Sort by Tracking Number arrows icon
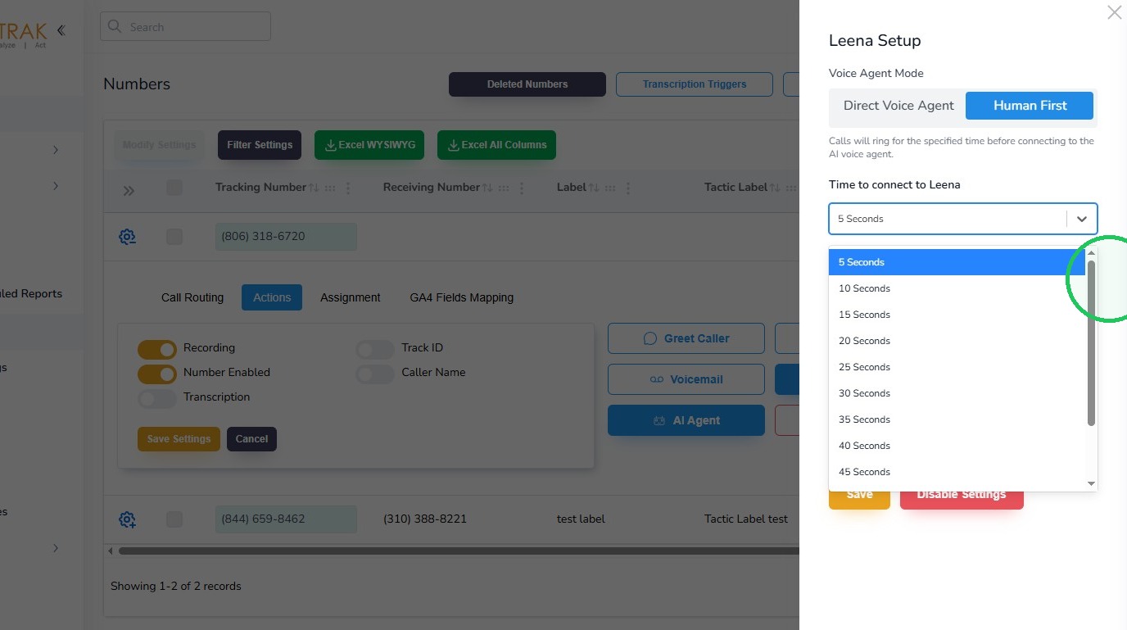The width and height of the screenshot is (1127, 630). pyautogui.click(x=314, y=188)
